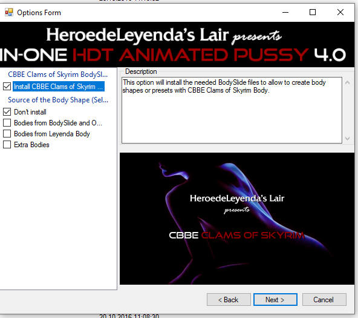Close the Options Form window

(340, 12)
